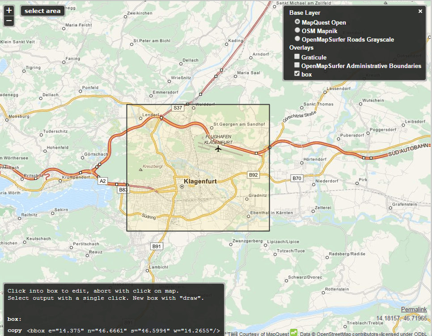
Task: Click the copy label in output panel
Action: pyautogui.click(x=15, y=331)
